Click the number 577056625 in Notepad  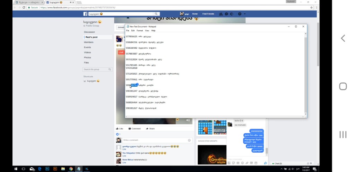coord(131,37)
